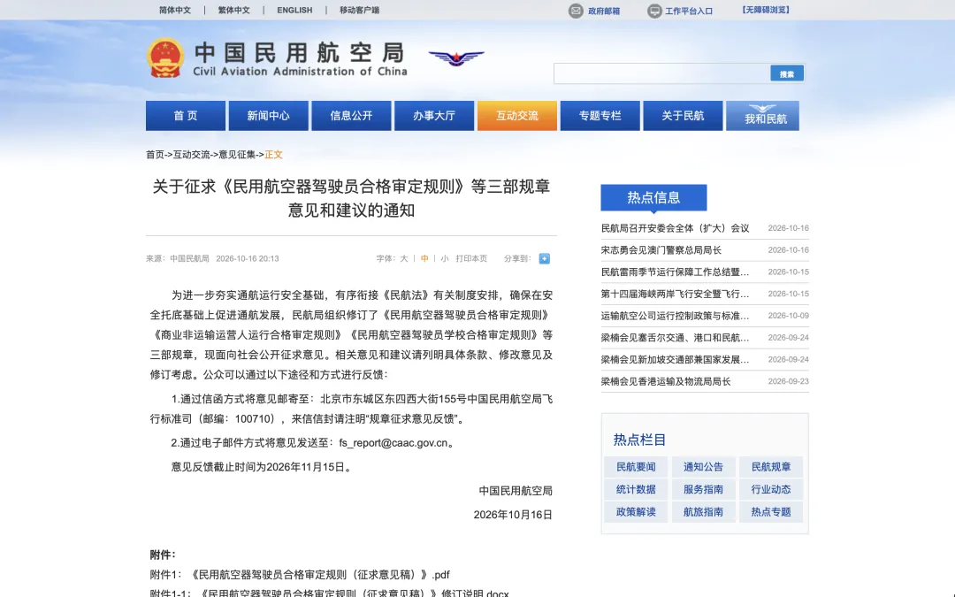This screenshot has height=597, width=955.
Task: Open 民航要闻 hot column
Action: 636,467
